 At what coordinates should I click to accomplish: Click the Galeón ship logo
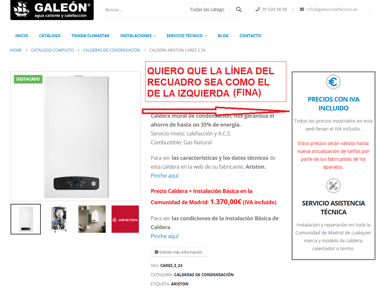pyautogui.click(x=52, y=10)
